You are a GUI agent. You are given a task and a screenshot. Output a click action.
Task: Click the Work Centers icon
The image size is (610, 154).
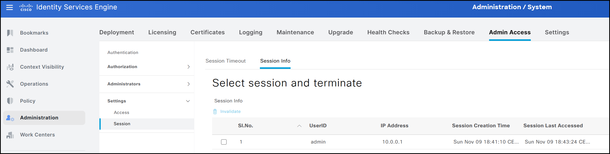coord(10,135)
